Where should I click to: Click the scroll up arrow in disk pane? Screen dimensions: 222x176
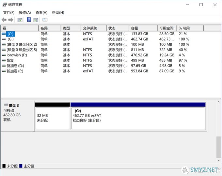point(219,102)
